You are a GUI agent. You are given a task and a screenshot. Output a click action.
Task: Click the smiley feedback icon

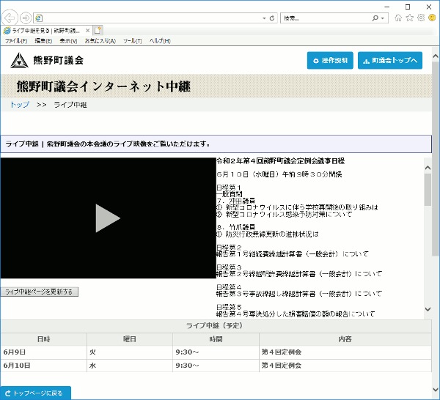pyautogui.click(x=432, y=18)
